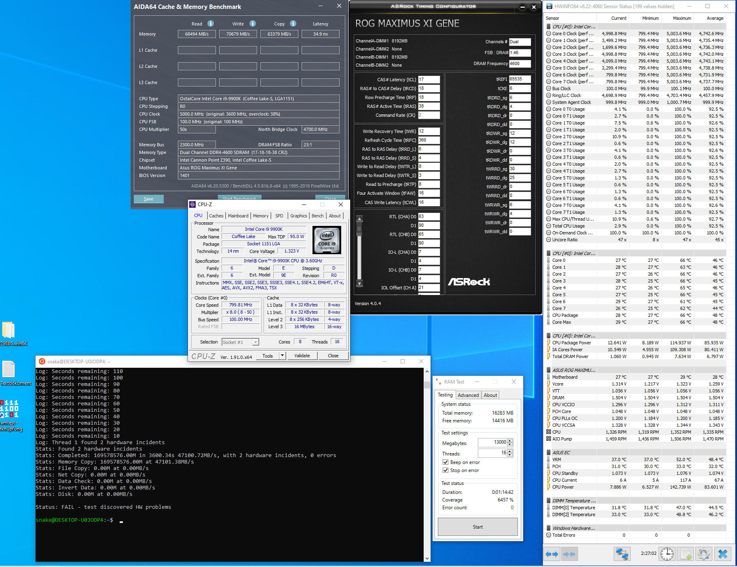Switch to the Advanced tab in RAM Test
This screenshot has width=737, height=567.
coord(468,395)
